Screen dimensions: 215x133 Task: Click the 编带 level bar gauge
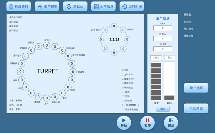point(156,81)
